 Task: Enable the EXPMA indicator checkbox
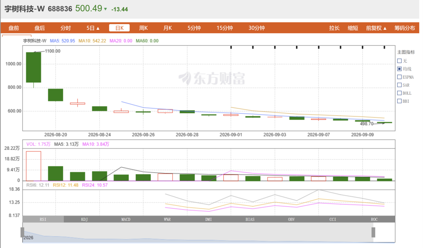[399, 77]
